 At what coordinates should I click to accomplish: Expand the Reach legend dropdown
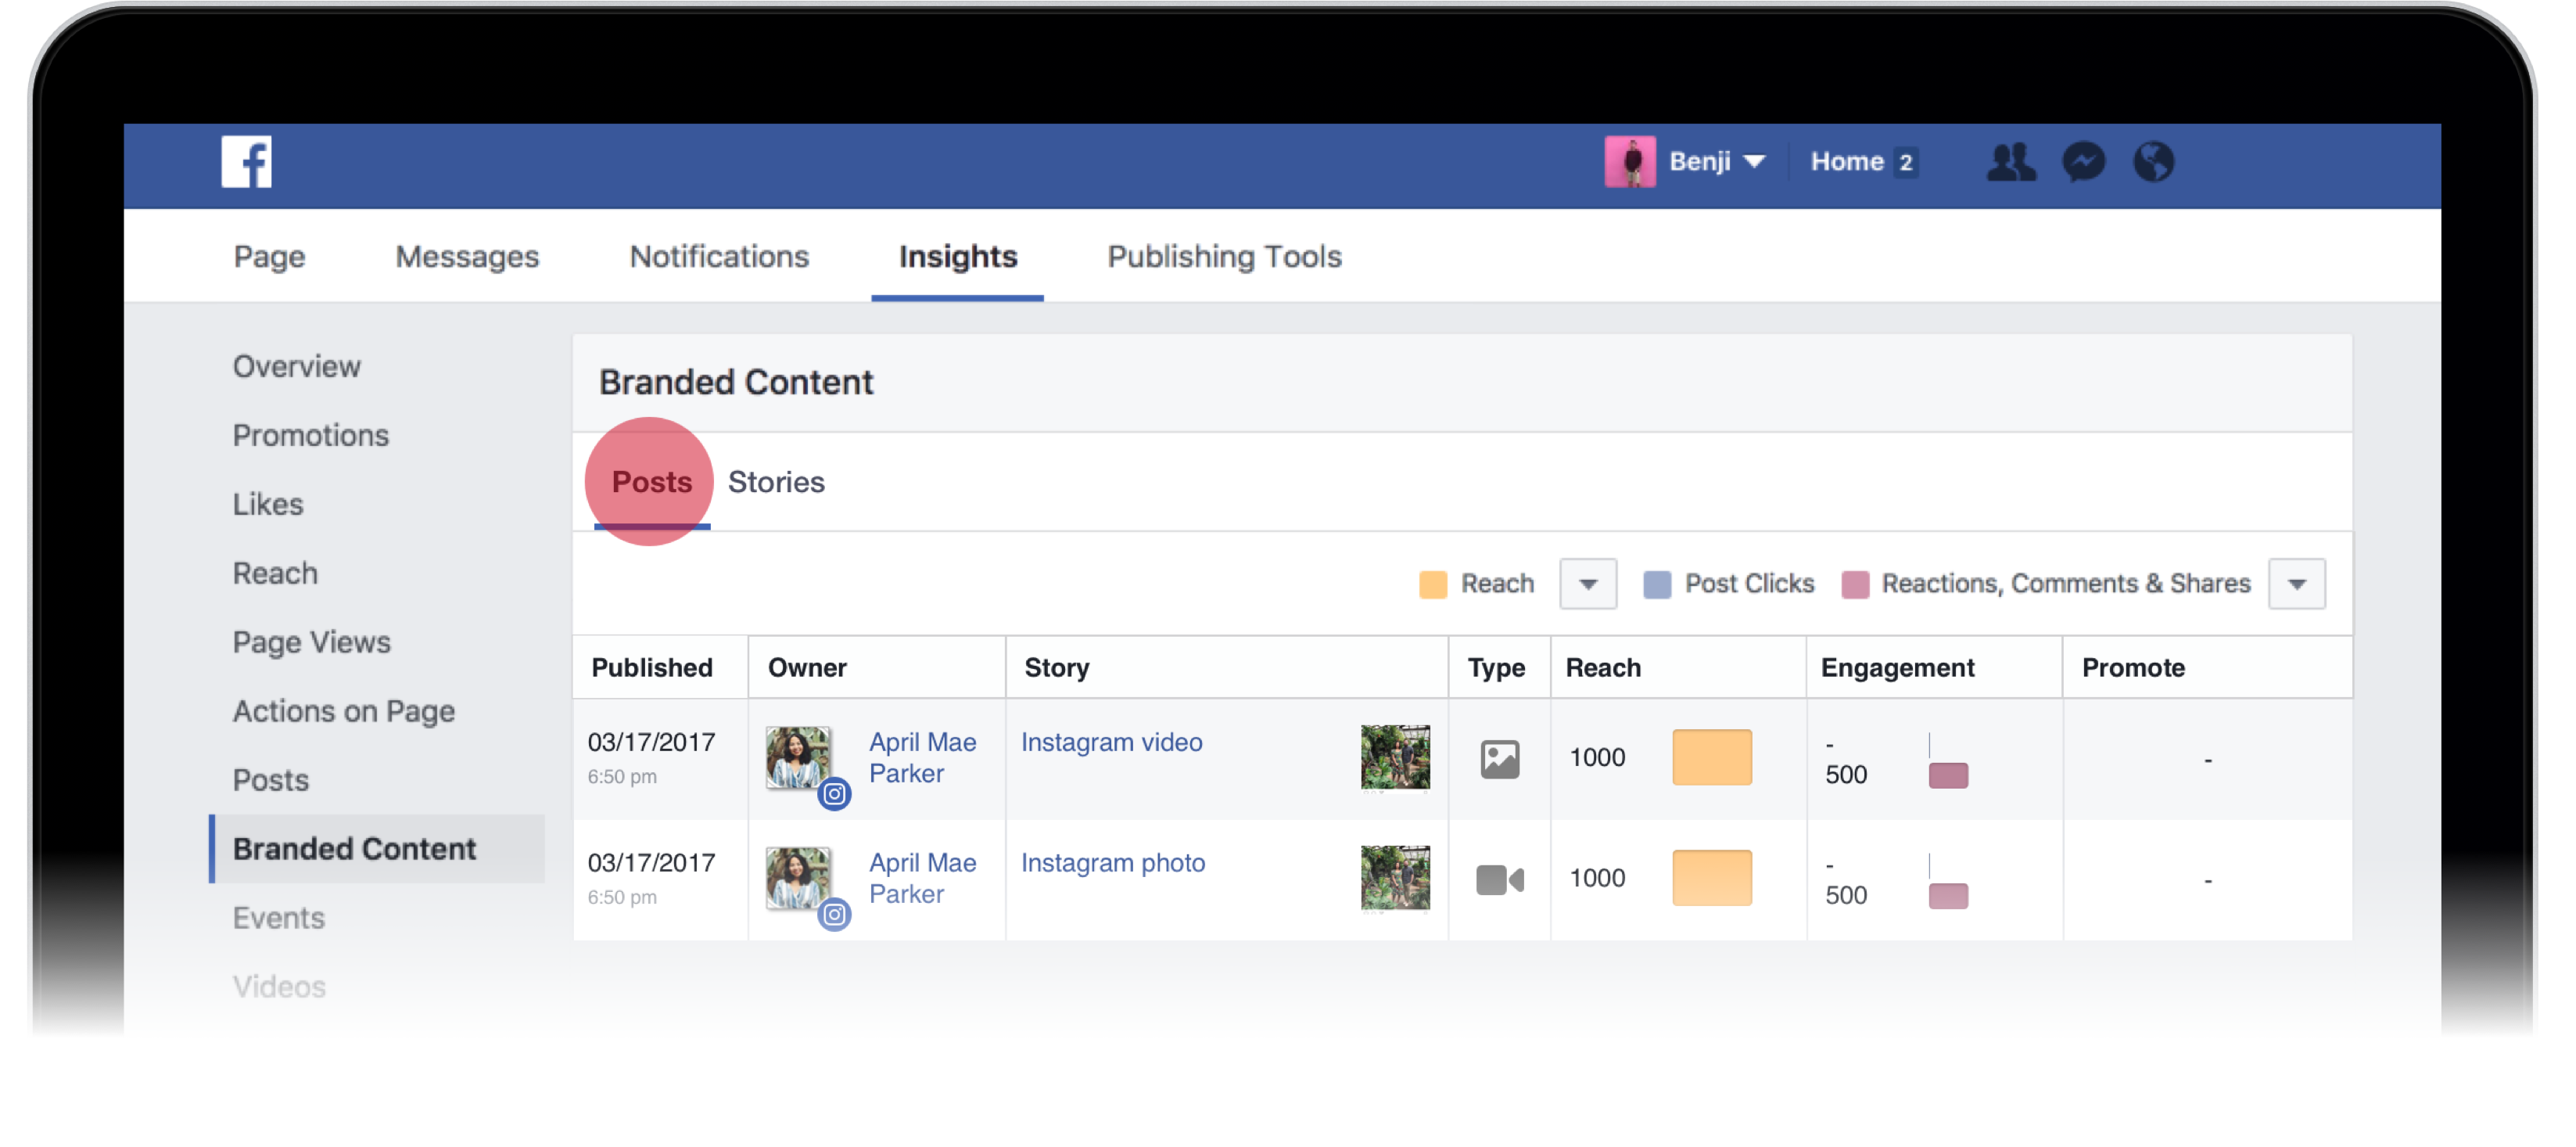click(x=1588, y=584)
